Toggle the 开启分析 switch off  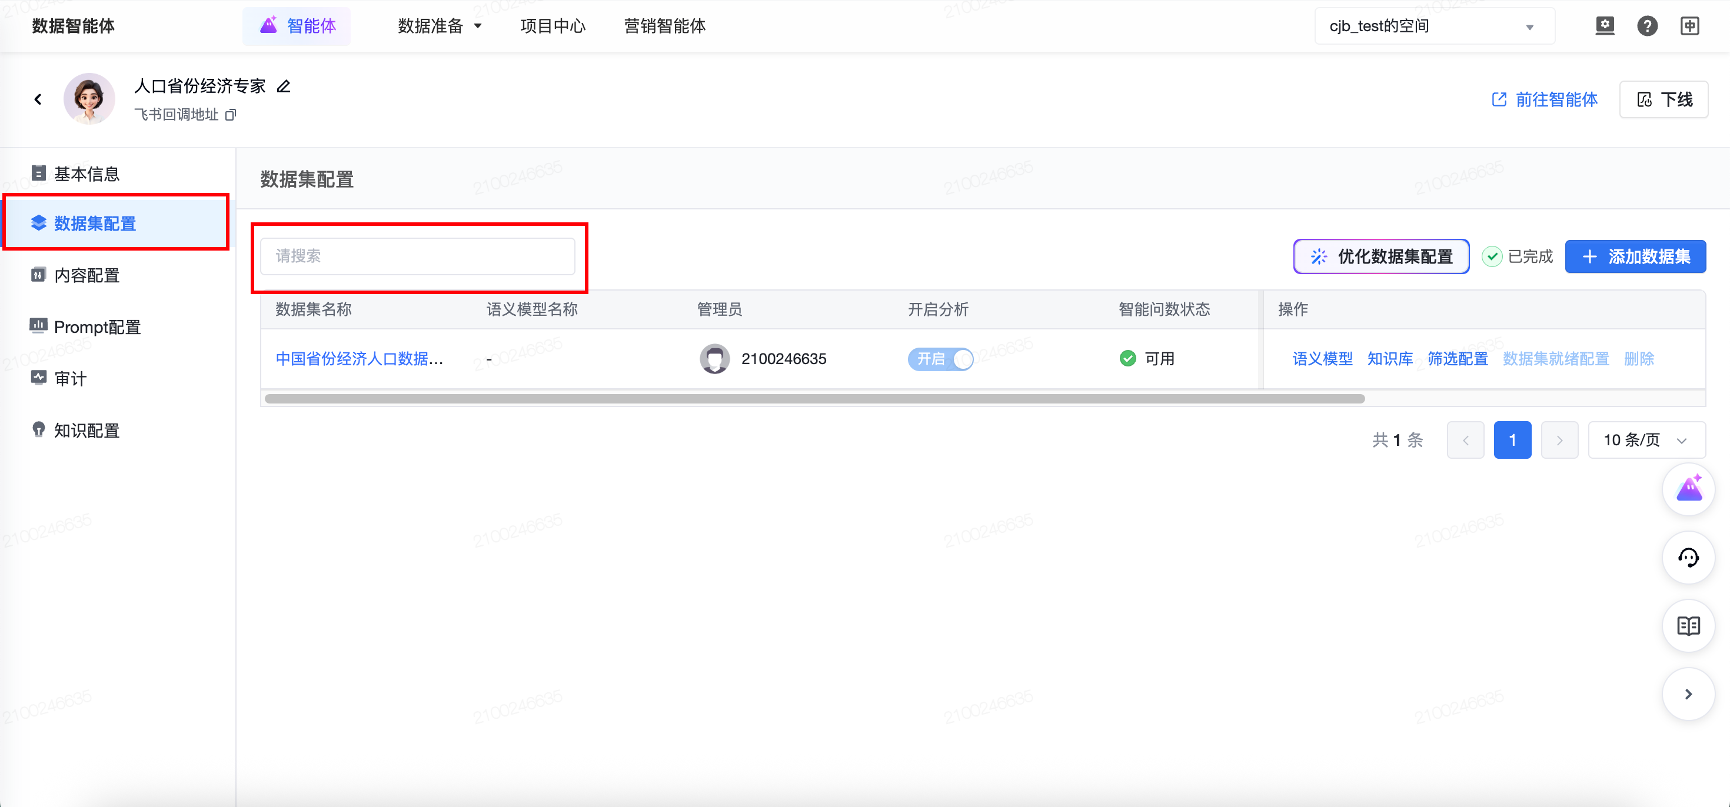(940, 359)
